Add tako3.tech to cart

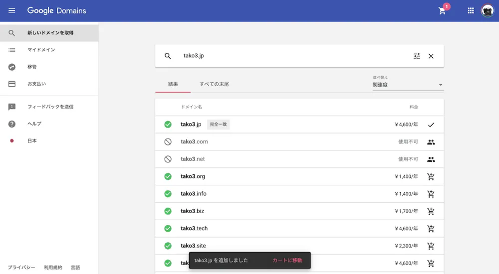[431, 229]
